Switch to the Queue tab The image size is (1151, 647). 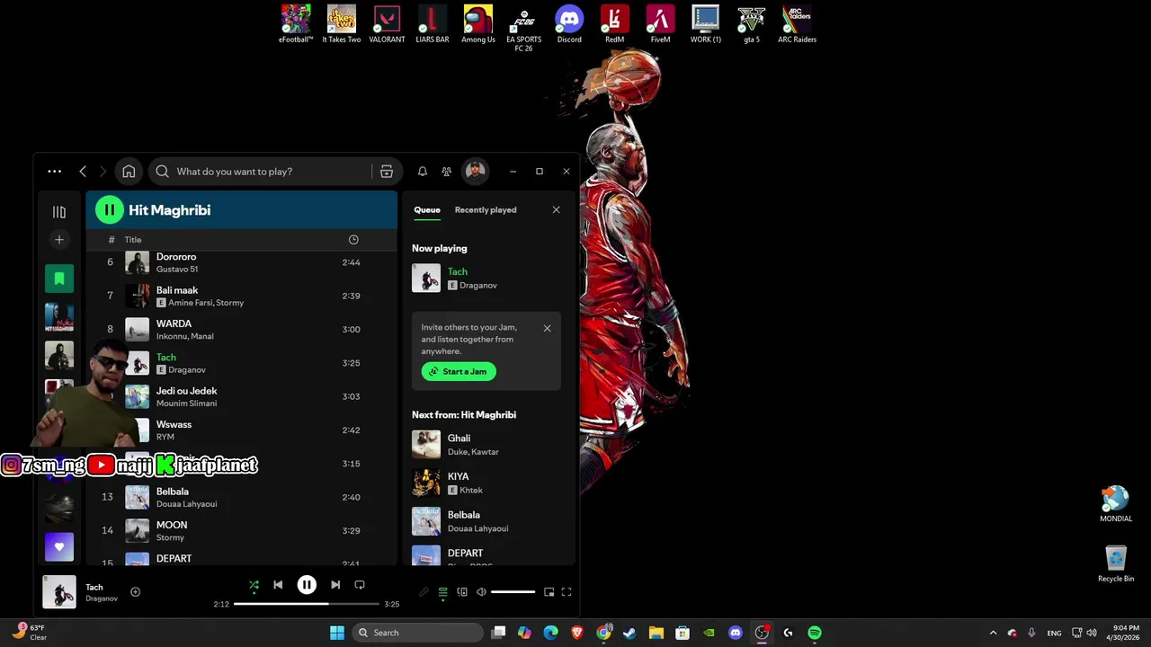click(x=427, y=210)
